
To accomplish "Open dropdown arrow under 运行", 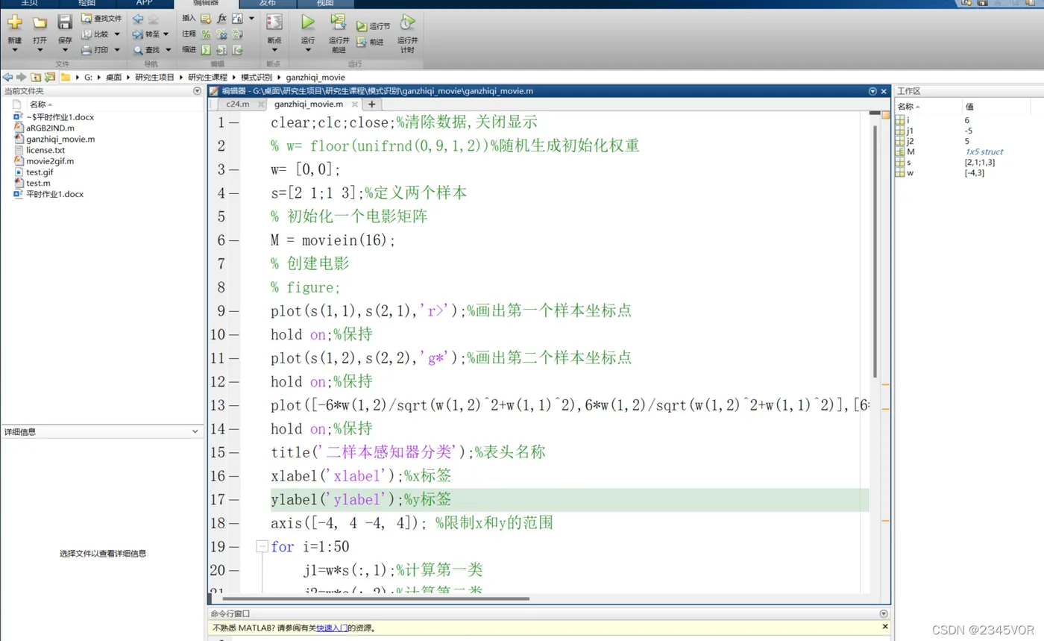I will coord(307,51).
